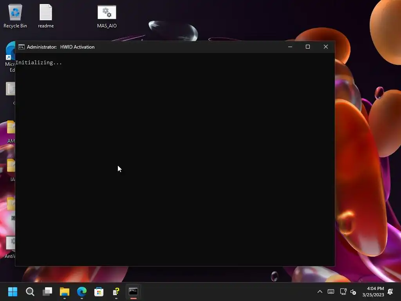Select the MAS_AIO script file icon
The width and height of the screenshot is (401, 301).
point(107,16)
